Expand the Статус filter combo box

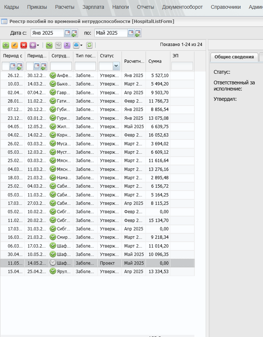pos(116,66)
